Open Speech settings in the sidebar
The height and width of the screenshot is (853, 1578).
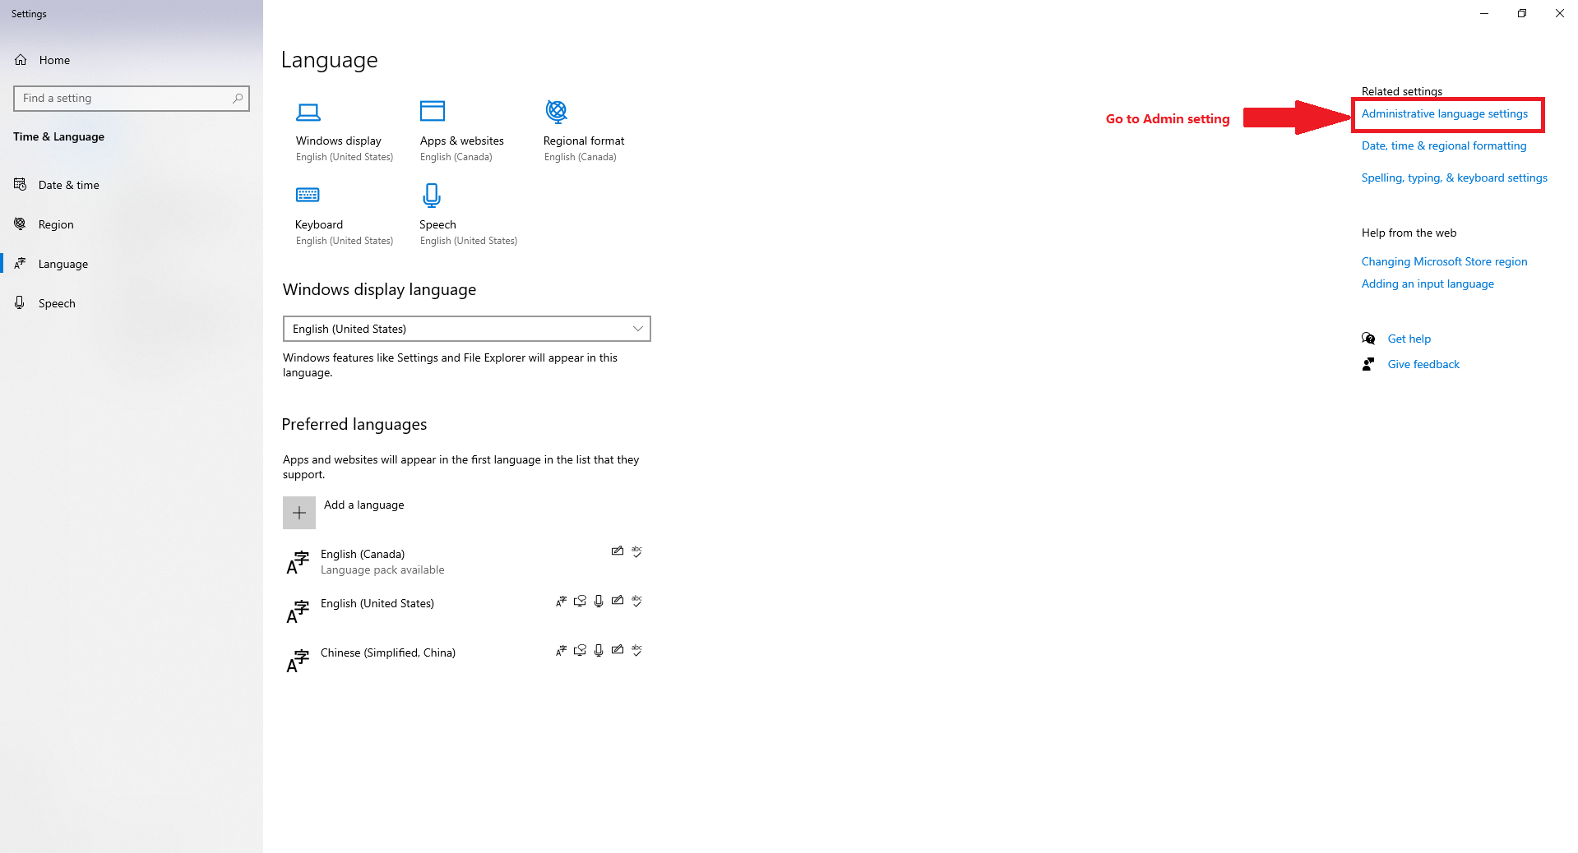click(x=132, y=303)
